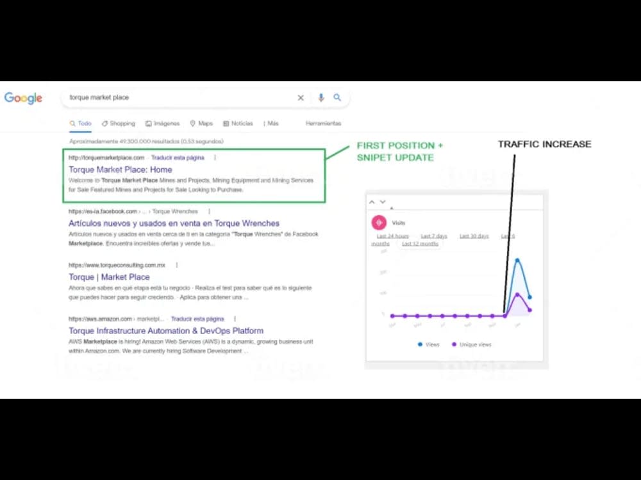641x480 pixels.
Task: Open Herramientas search tools
Action: (323, 124)
